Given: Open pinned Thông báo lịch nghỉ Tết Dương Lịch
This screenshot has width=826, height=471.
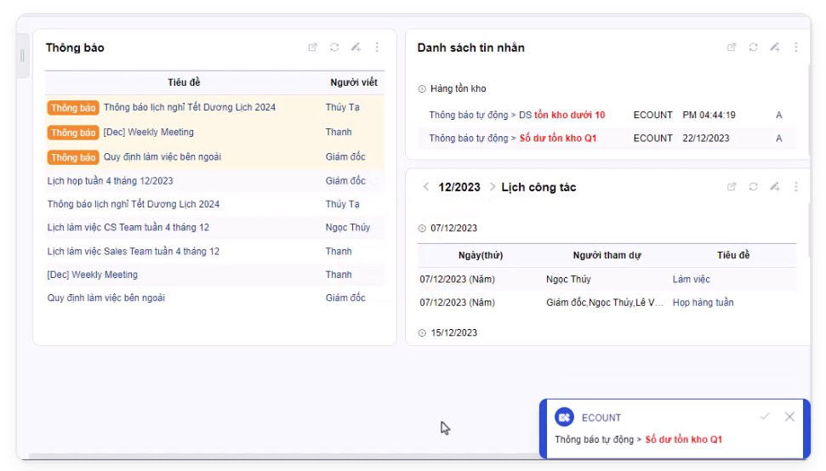Looking at the screenshot, I should tap(190, 107).
